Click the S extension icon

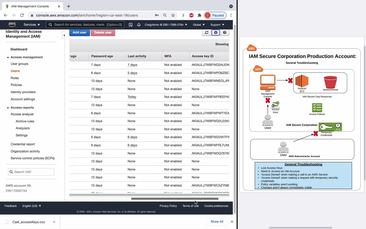click(183, 15)
